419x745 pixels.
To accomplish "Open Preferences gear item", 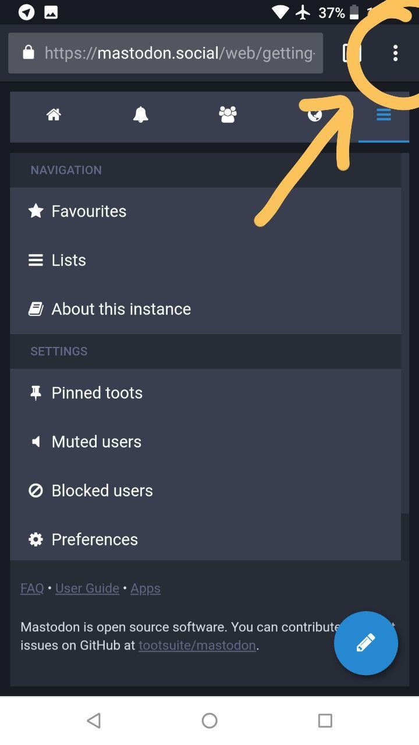I will [94, 540].
